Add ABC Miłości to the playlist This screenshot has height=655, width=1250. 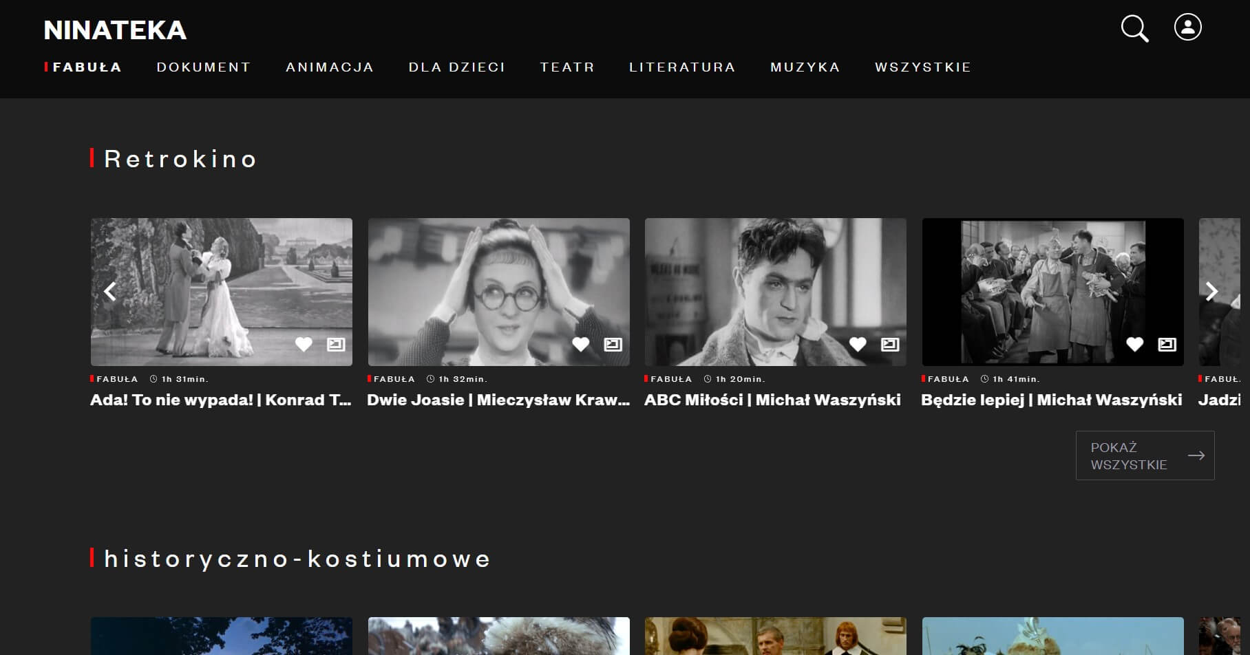pos(890,344)
